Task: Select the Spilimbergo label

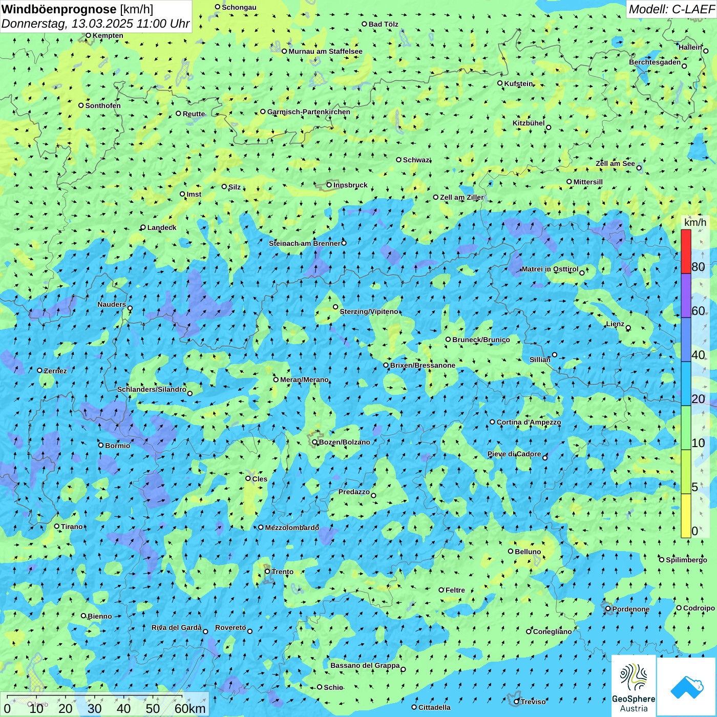Action: pyautogui.click(x=686, y=560)
